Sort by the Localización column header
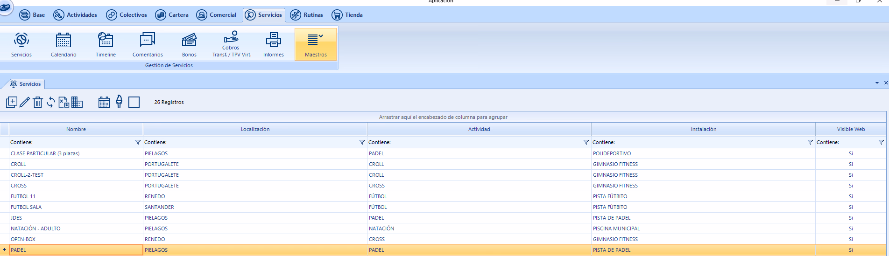Viewport: 889px width, 256px height. coord(255,129)
